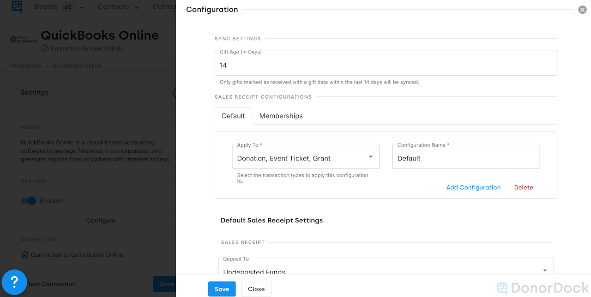Select the Default configuration tab
The image size is (591, 297).
coord(233,116)
